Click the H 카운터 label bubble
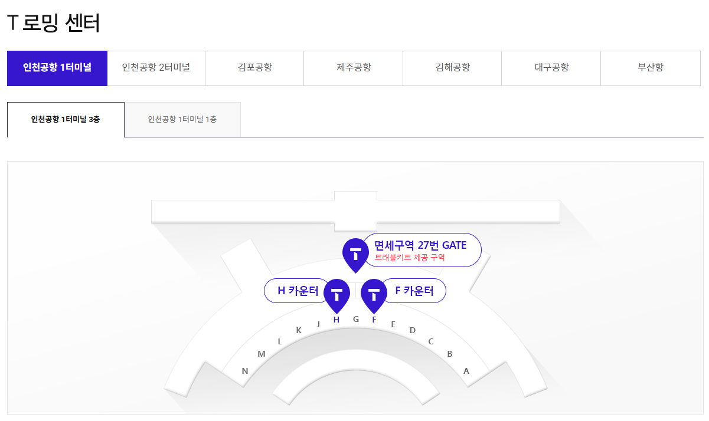The height and width of the screenshot is (421, 709). coord(298,291)
